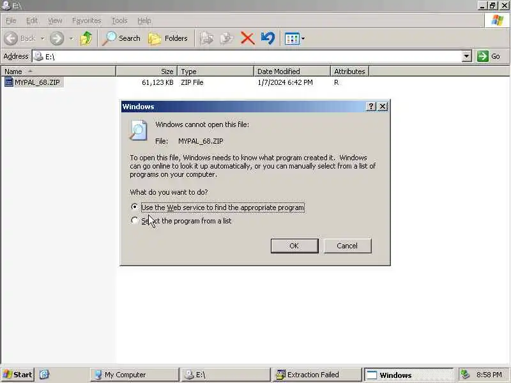Sort by the Type column header

[215, 71]
